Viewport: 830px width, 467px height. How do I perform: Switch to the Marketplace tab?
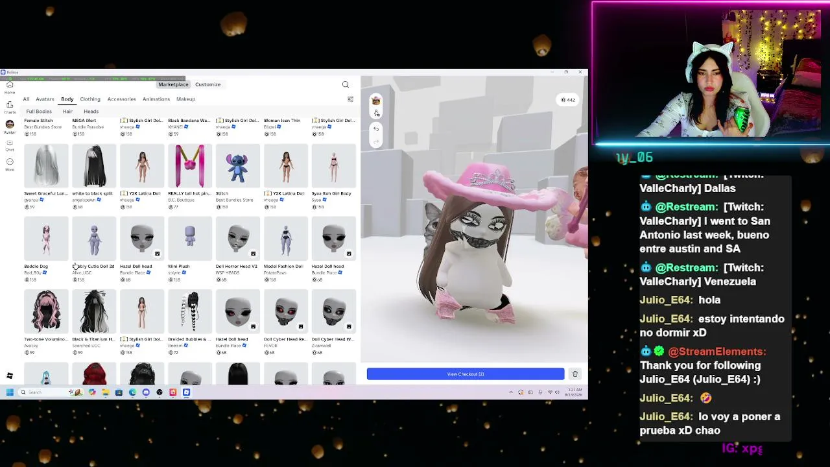173,84
